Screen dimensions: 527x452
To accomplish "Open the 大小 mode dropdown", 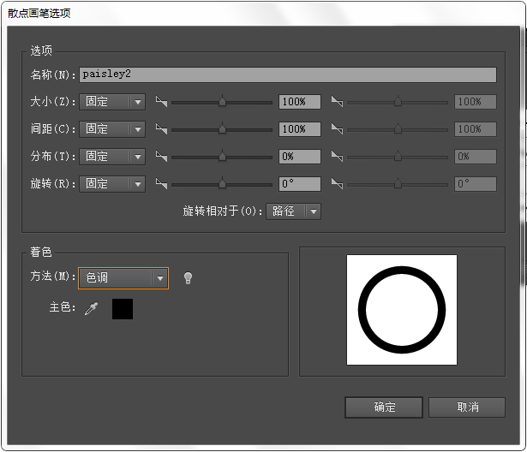I will pyautogui.click(x=112, y=102).
